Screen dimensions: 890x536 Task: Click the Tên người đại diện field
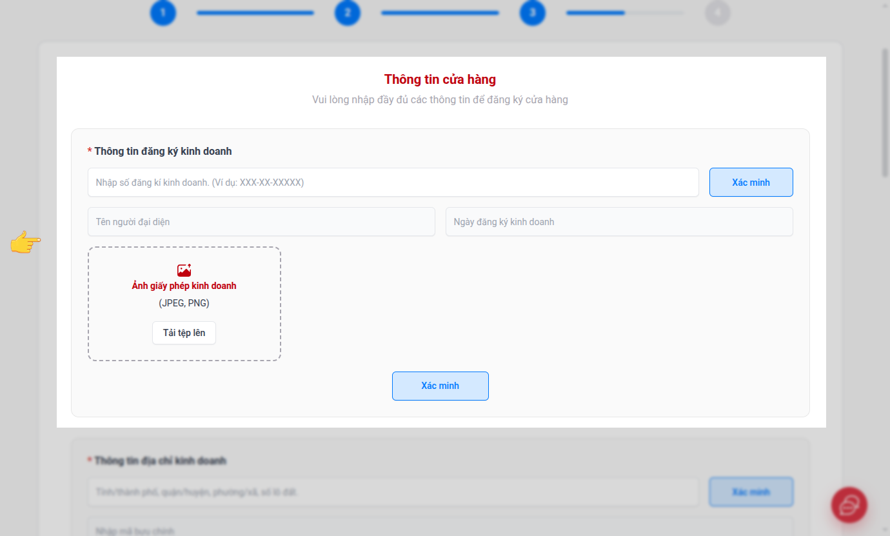[x=261, y=222]
